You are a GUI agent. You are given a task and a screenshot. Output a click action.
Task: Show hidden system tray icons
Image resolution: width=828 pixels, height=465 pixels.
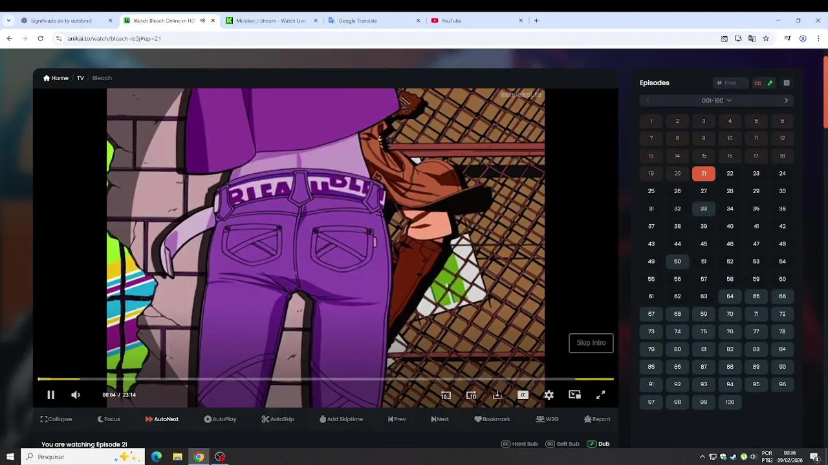pyautogui.click(x=703, y=457)
